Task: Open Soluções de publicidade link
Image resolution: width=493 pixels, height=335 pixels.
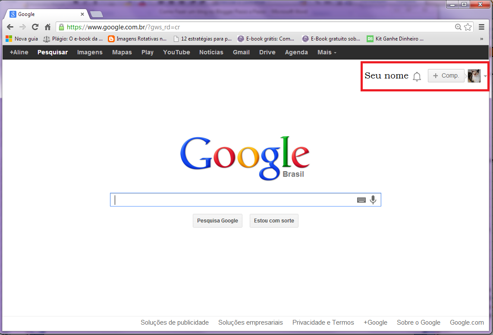Action: 175,322
